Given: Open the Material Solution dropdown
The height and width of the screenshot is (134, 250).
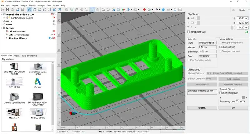Looking at the screenshot, I should click(x=227, y=73).
